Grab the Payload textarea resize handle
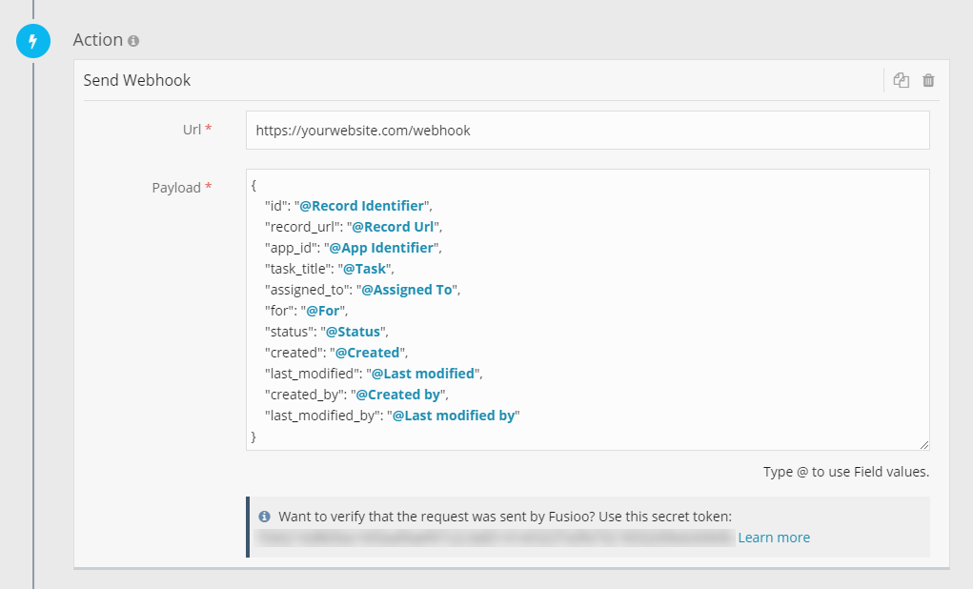 point(923,444)
